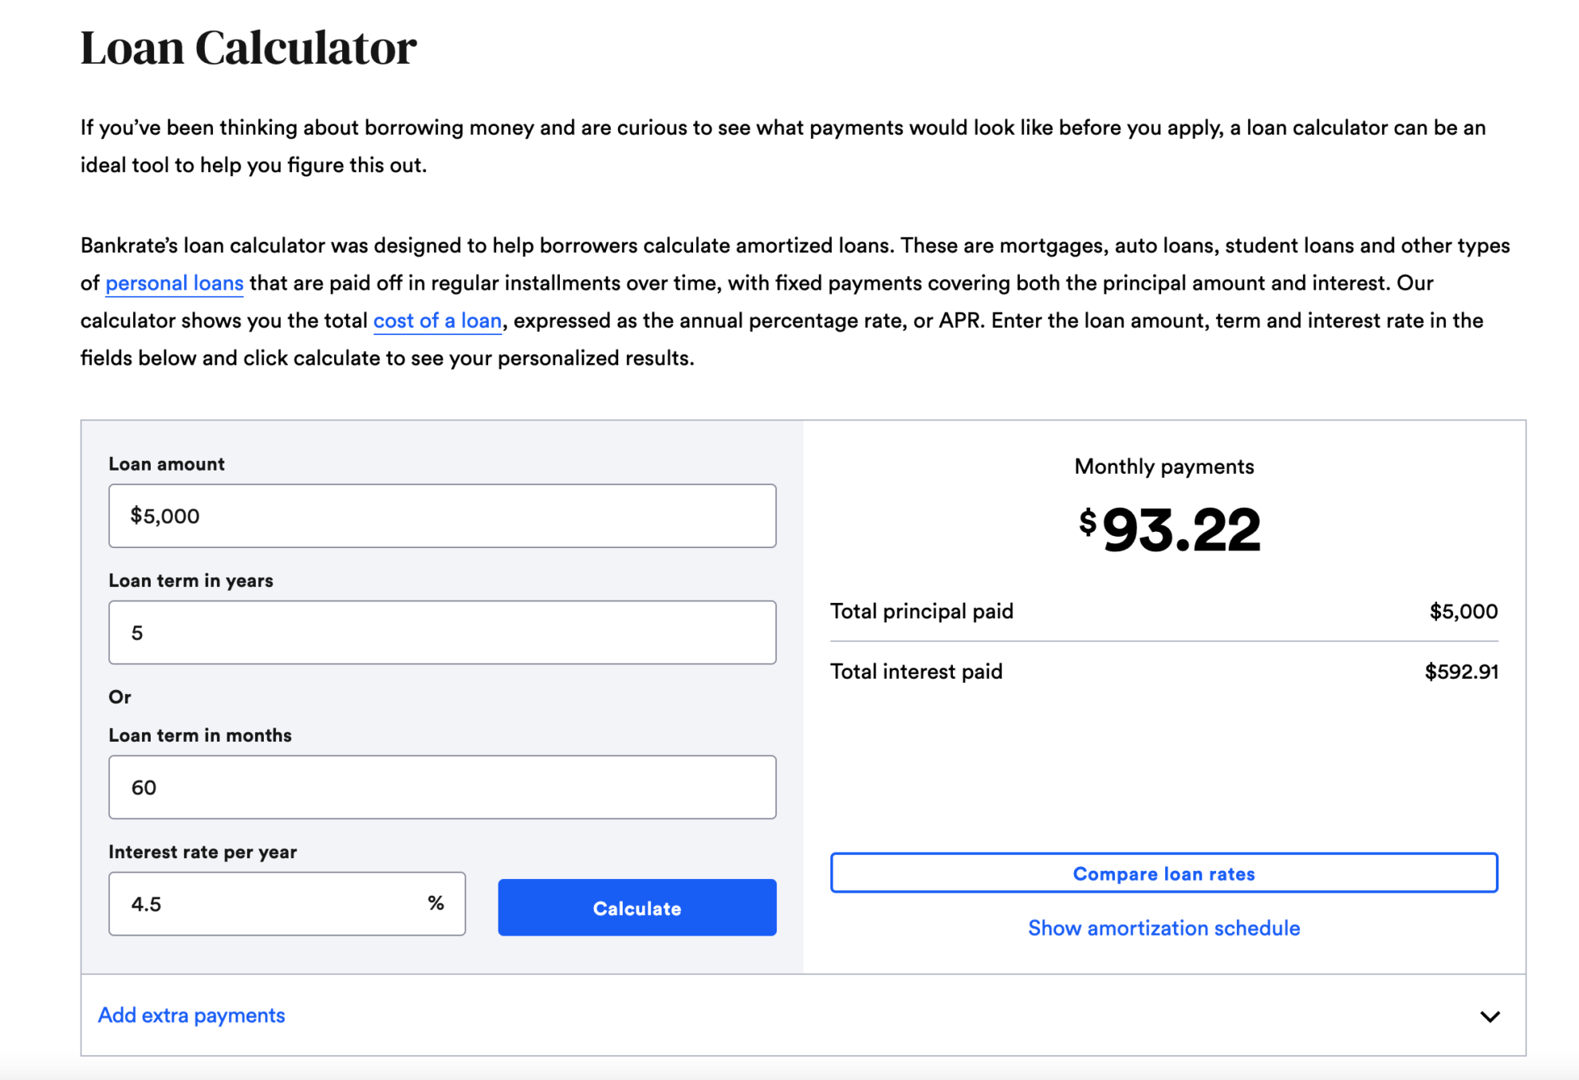1579x1080 pixels.
Task: Click the Interest rate per year field
Action: pos(271,903)
